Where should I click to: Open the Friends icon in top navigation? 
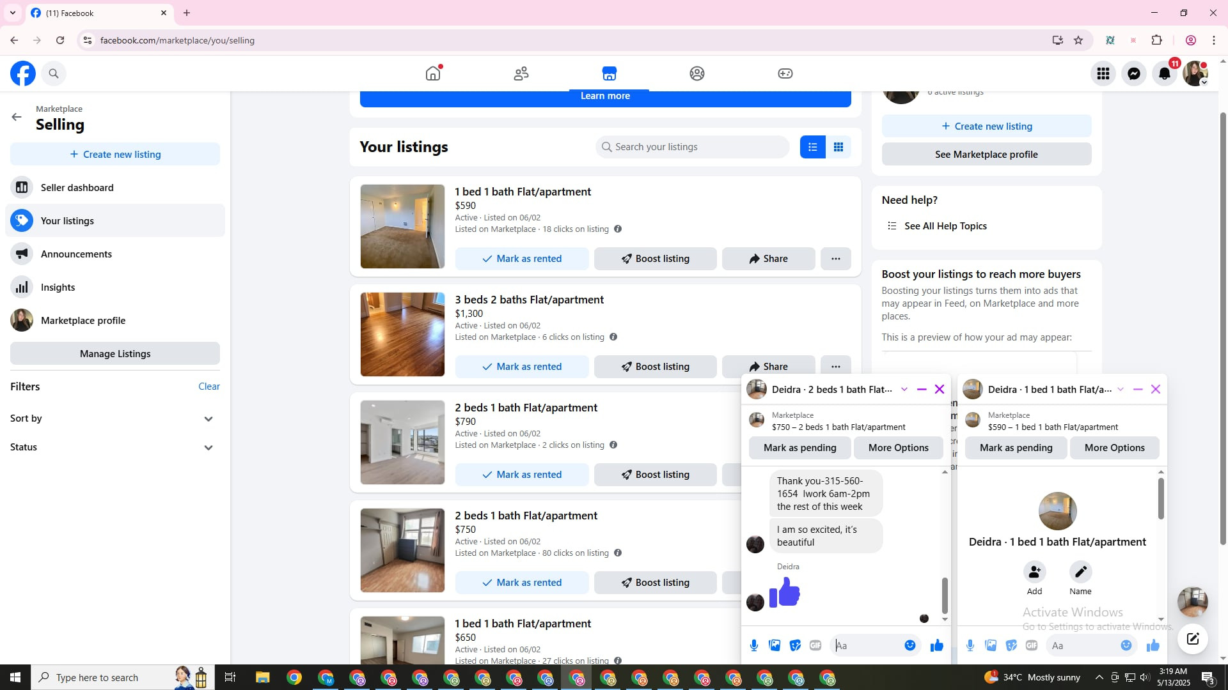coord(521,73)
